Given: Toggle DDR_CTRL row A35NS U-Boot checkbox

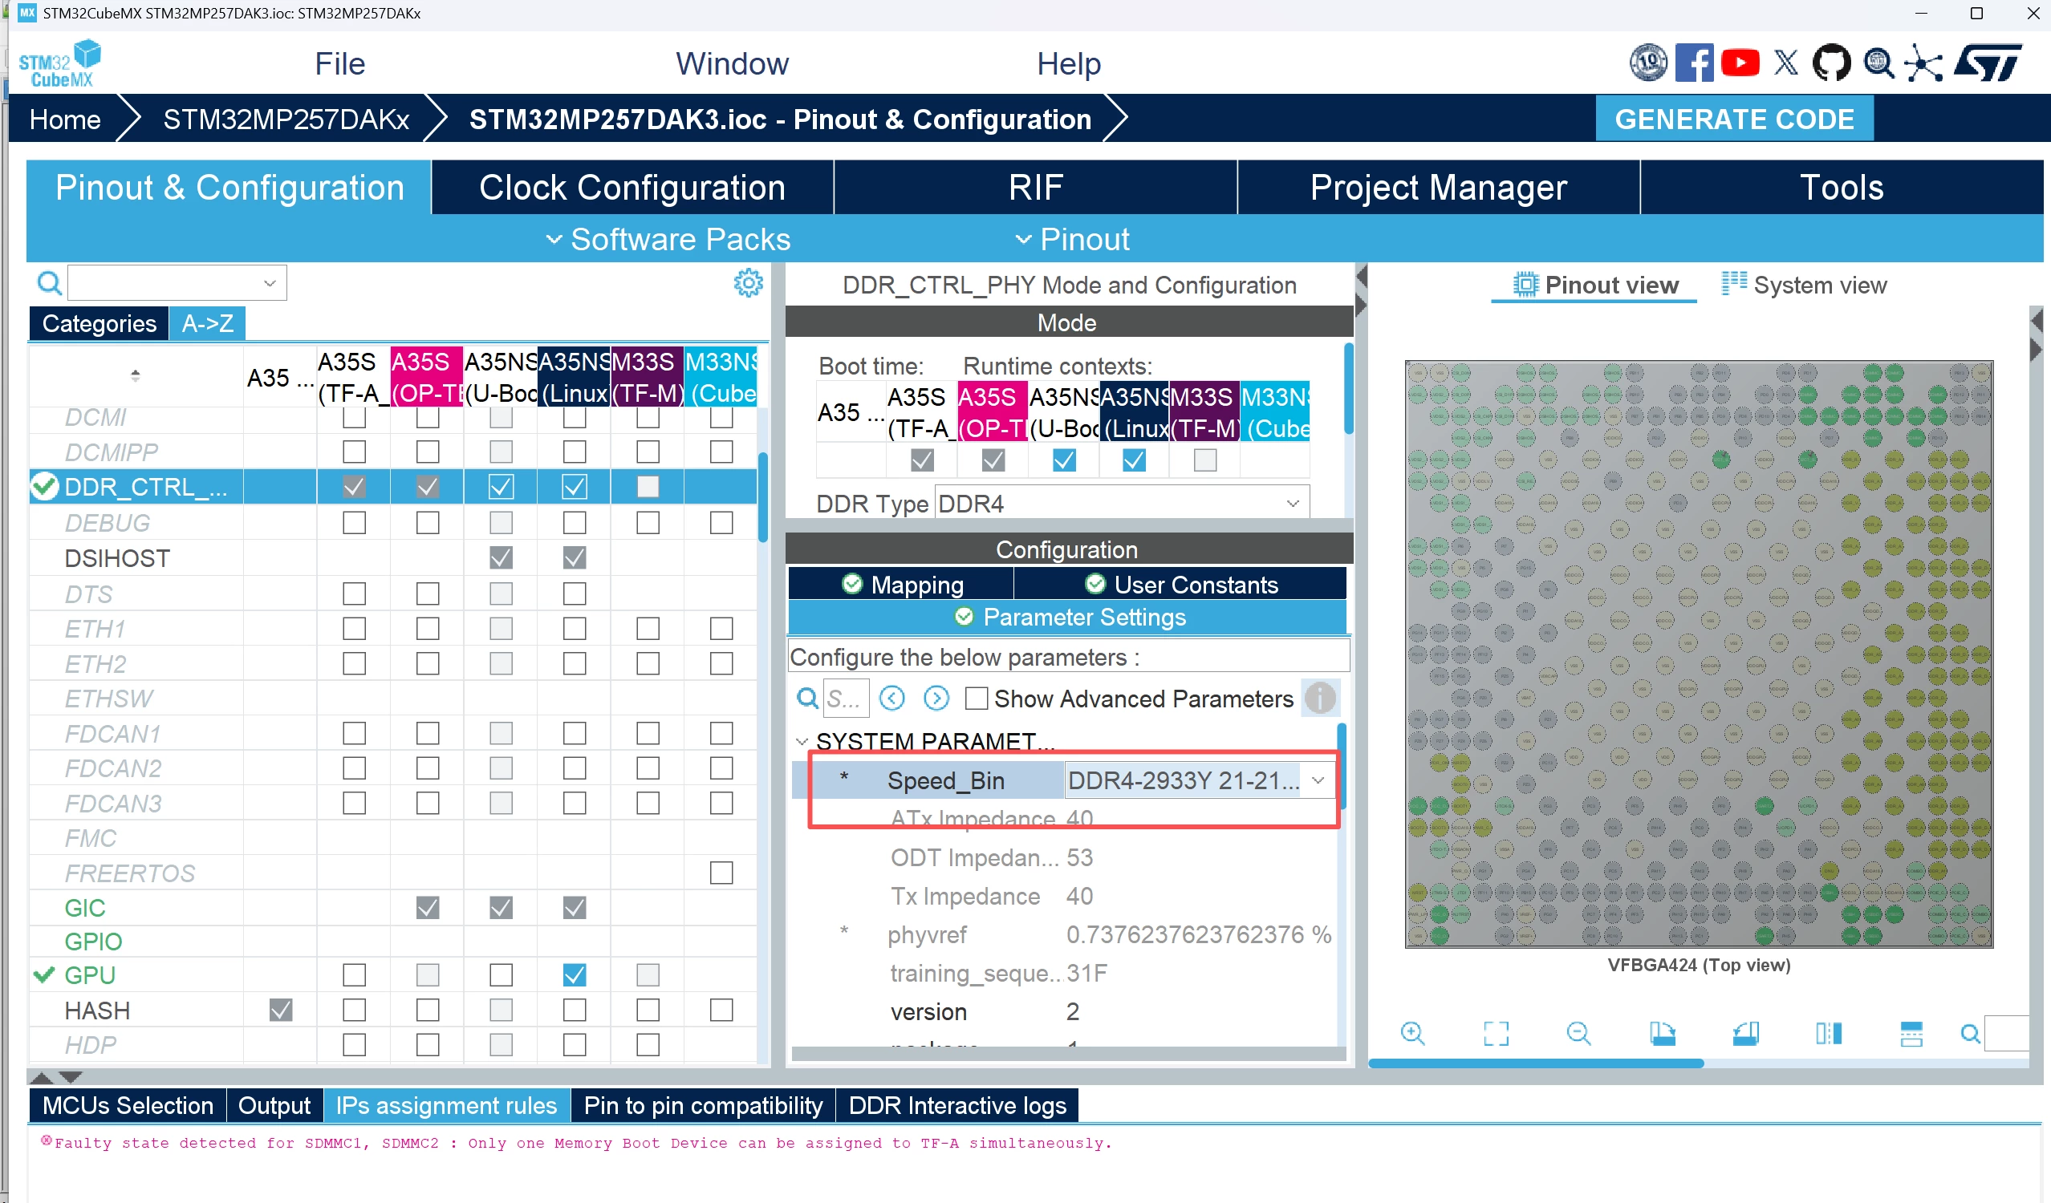Looking at the screenshot, I should pyautogui.click(x=501, y=486).
